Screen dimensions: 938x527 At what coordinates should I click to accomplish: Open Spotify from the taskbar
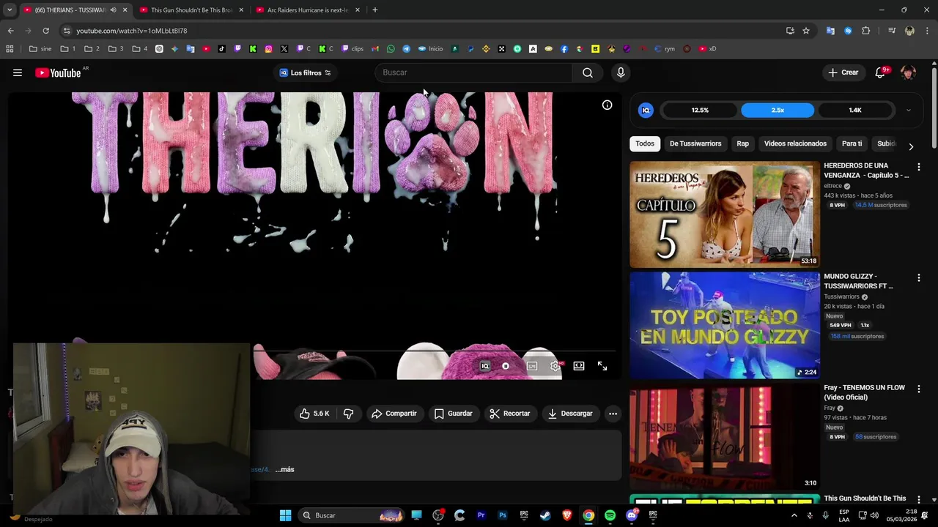coord(610,515)
